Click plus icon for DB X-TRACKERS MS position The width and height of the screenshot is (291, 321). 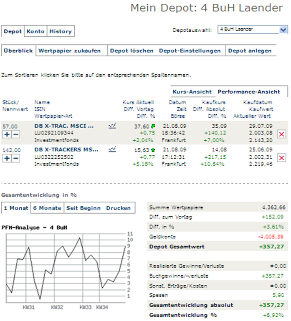pos(7,158)
